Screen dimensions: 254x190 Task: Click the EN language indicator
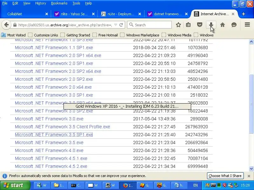point(196,185)
